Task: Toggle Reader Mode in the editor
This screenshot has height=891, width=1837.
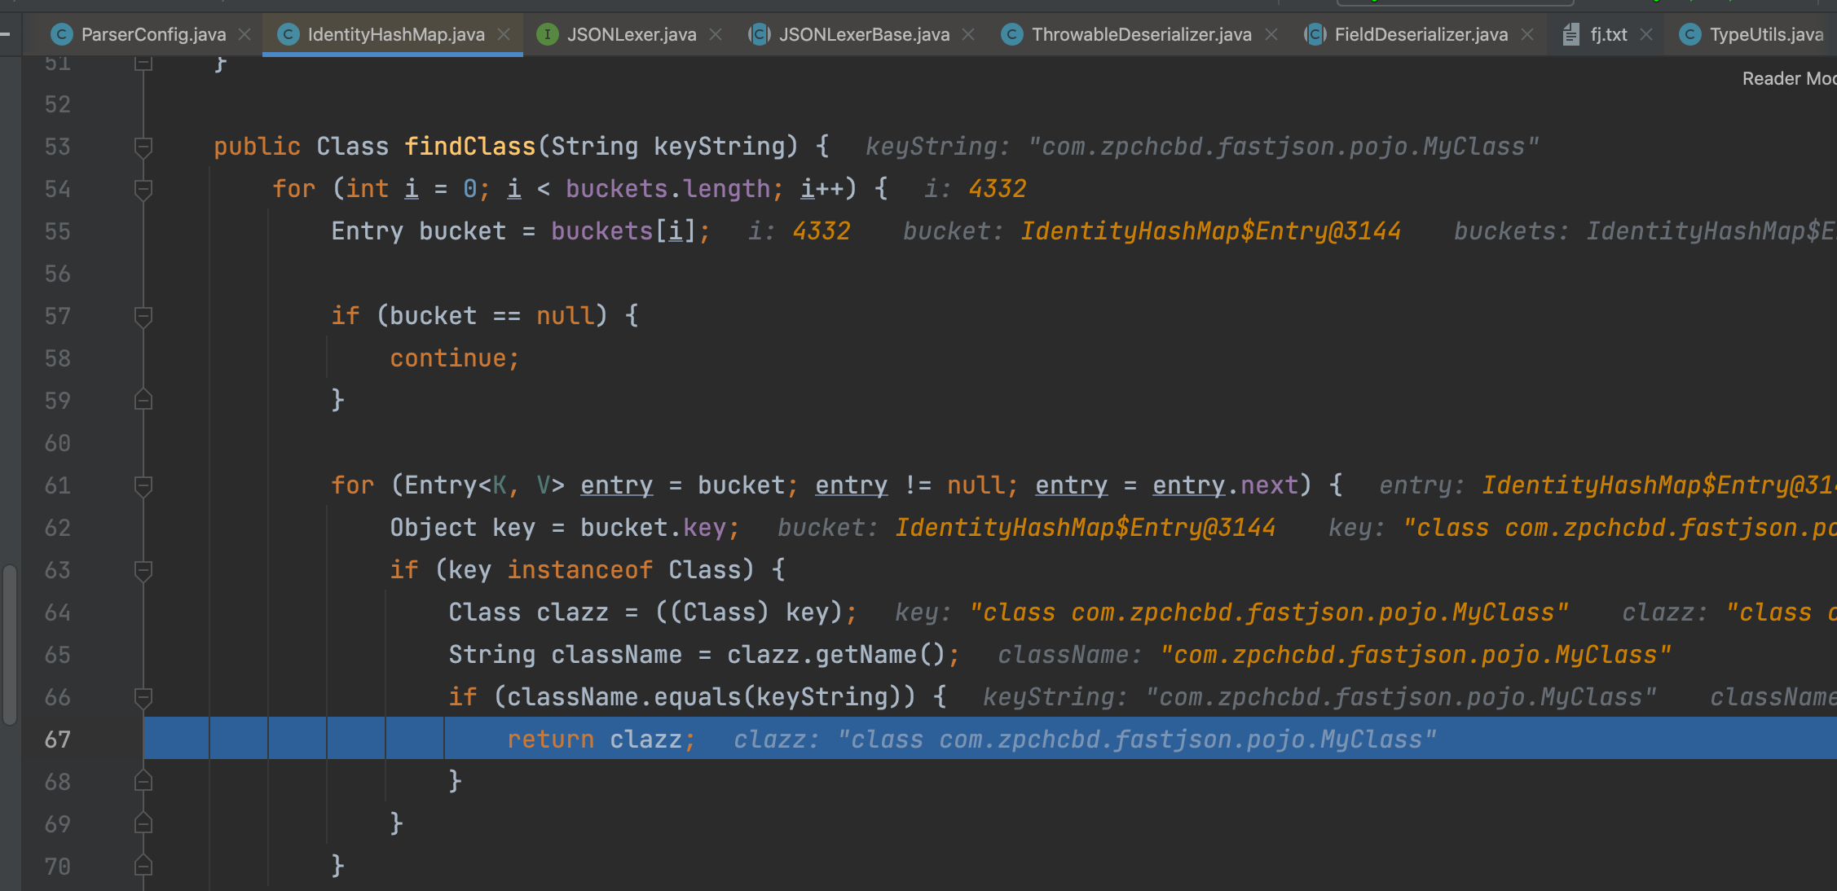Action: point(1788,78)
